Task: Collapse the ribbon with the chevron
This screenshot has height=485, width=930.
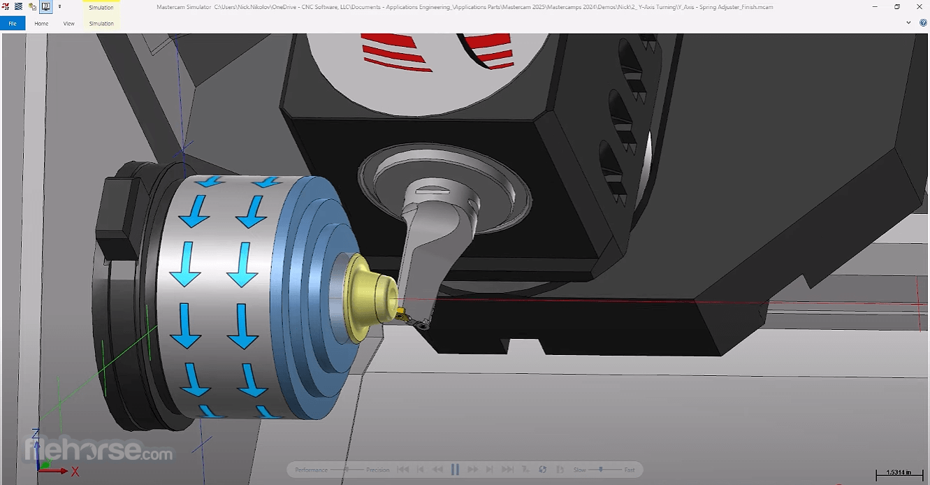Action: point(908,22)
